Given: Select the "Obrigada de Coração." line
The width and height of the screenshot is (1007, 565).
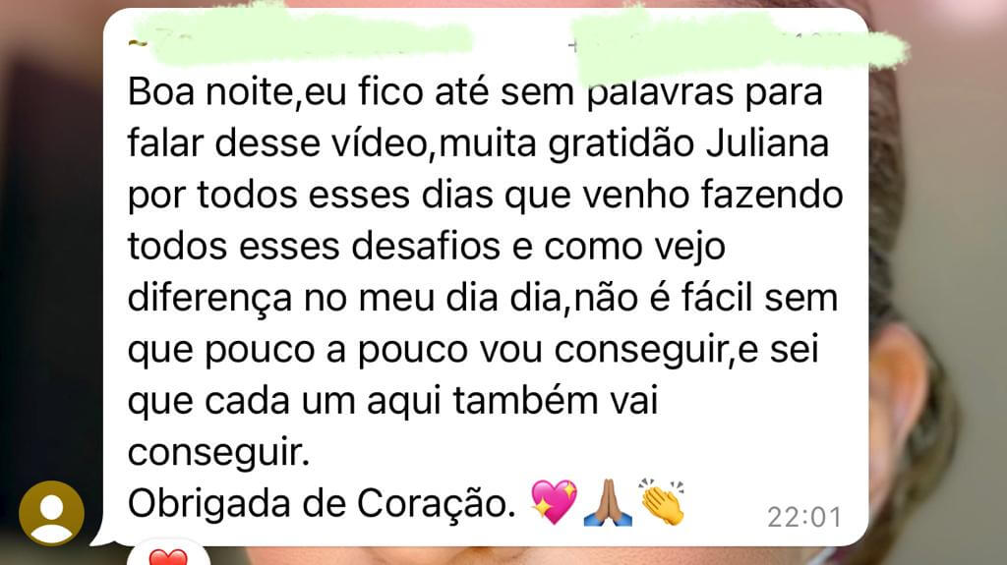Looking at the screenshot, I should (322, 503).
